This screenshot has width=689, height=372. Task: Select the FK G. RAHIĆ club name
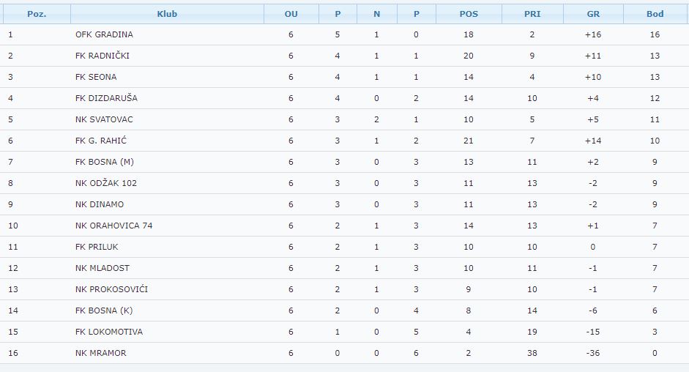pos(100,141)
